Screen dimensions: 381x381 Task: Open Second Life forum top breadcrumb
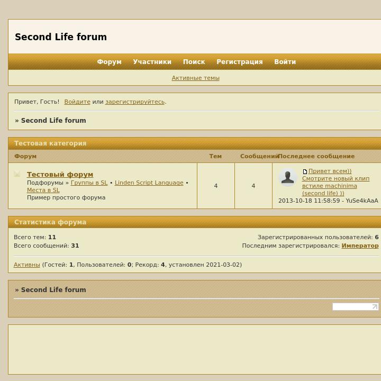pos(53,120)
